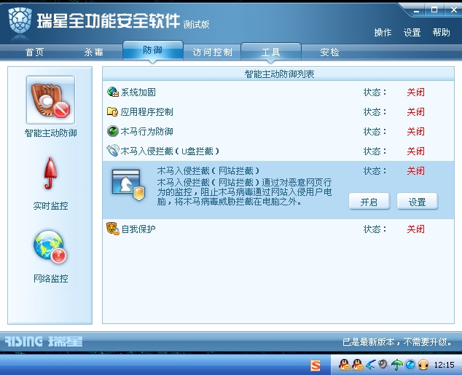
Task: Click the 设置 button for 网站拦截
Action: [x=418, y=202]
